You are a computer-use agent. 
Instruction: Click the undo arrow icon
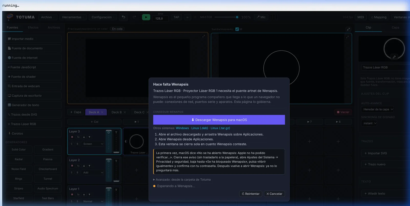124,17
